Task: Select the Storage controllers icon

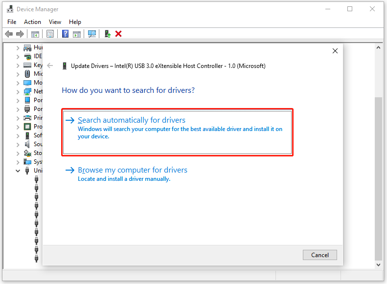Action: pos(27,153)
